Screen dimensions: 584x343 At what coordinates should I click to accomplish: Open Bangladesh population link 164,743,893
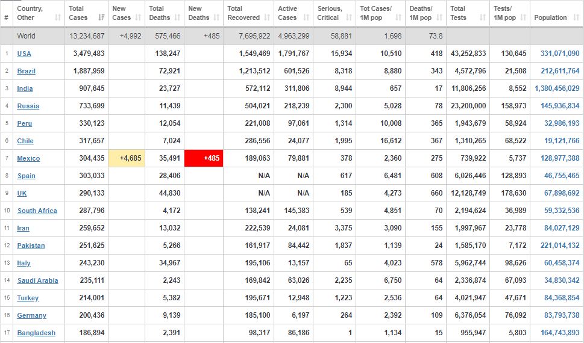click(560, 333)
